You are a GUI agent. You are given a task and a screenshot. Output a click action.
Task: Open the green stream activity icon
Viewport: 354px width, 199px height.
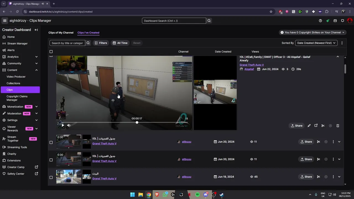click(x=328, y=21)
